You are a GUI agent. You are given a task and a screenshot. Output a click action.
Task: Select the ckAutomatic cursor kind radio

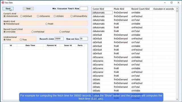click(11, 16)
